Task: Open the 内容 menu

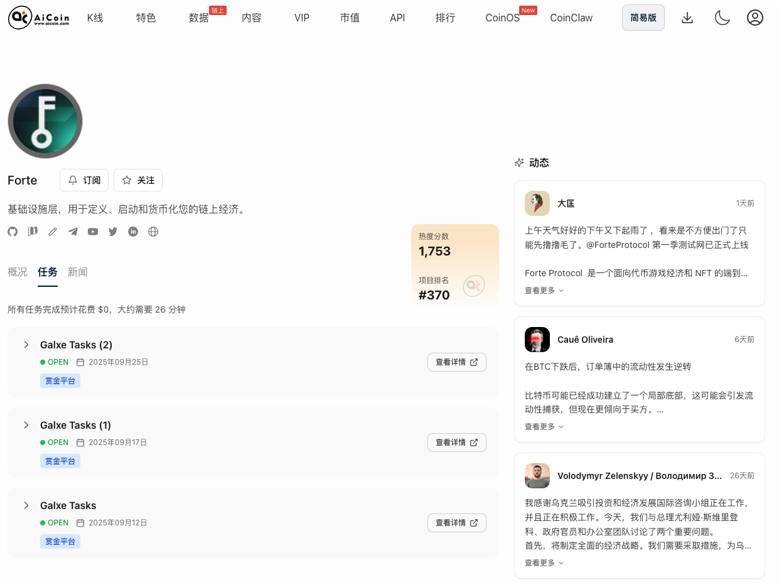Action: pyautogui.click(x=252, y=18)
